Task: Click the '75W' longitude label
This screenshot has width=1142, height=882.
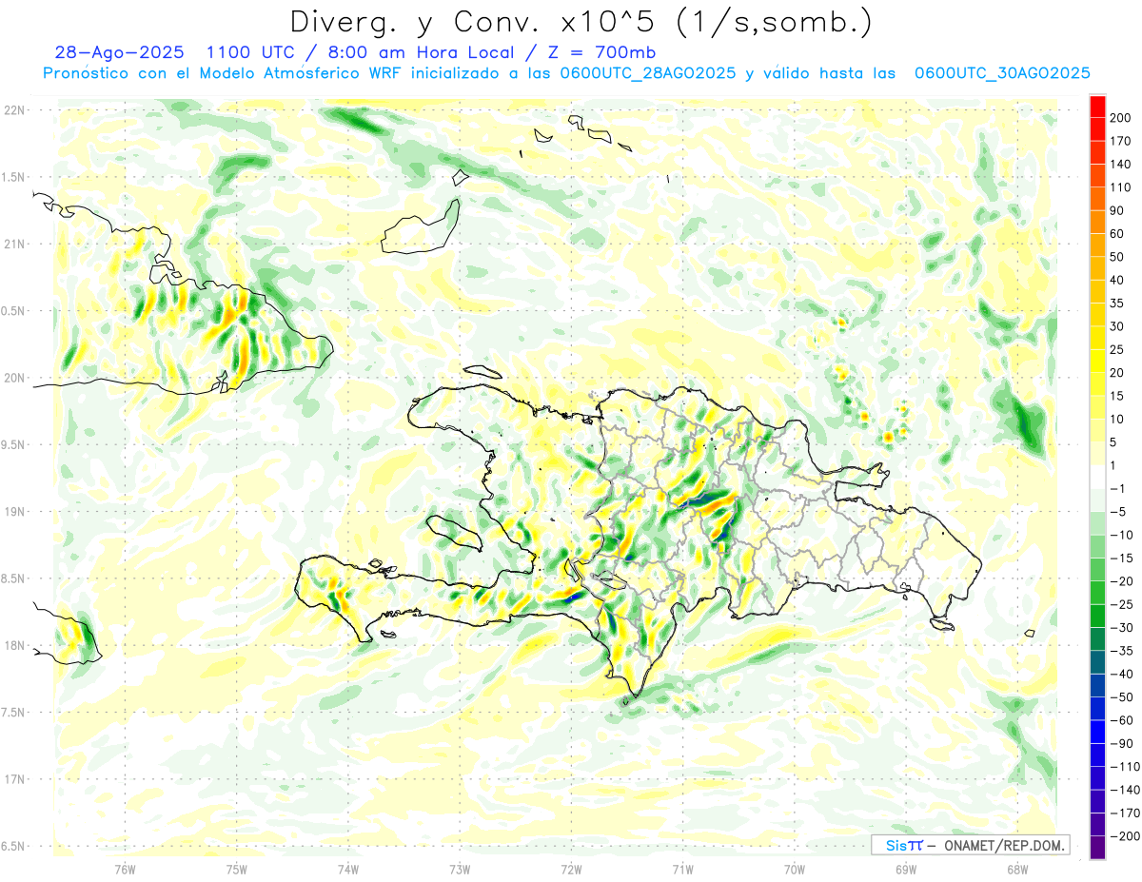Action: tap(237, 869)
